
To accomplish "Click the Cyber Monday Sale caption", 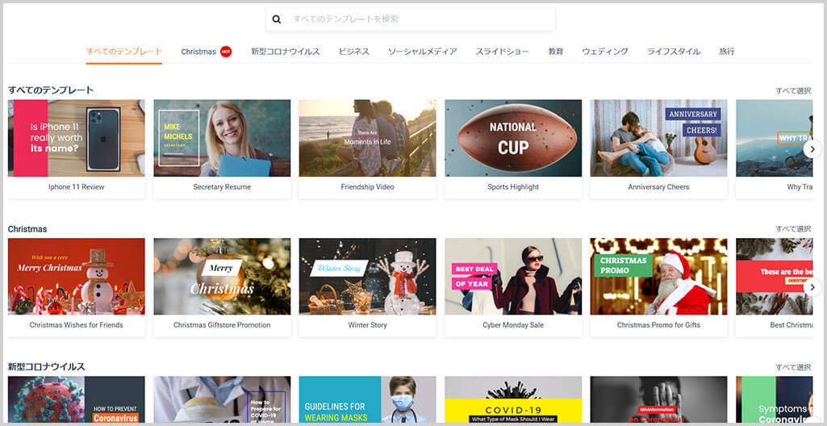I will 513,325.
